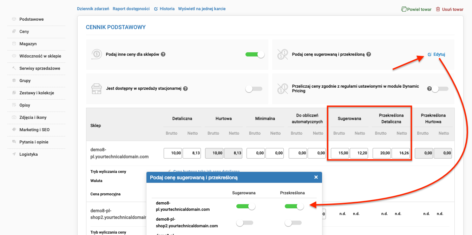This screenshot has height=235, width=472.
Task: Click Edytuj next to sugerowaną i przekreśloną
Action: click(x=437, y=54)
